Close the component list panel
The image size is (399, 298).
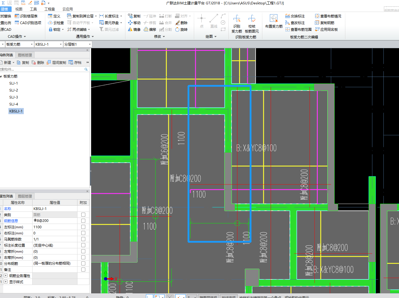tap(87, 50)
